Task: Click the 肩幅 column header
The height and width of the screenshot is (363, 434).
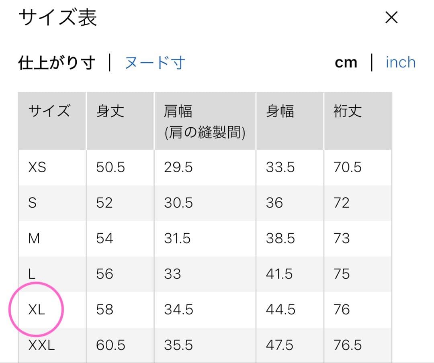Action: [x=178, y=111]
